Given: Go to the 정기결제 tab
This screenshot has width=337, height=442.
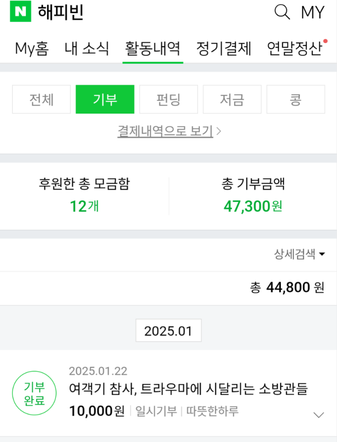Looking at the screenshot, I should pyautogui.click(x=224, y=49).
